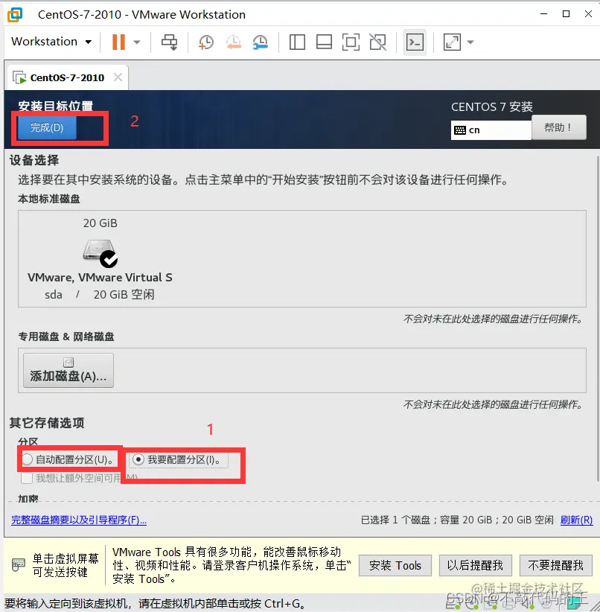
Task: Click the keyboard hint icon in notification bar
Action: click(x=19, y=564)
